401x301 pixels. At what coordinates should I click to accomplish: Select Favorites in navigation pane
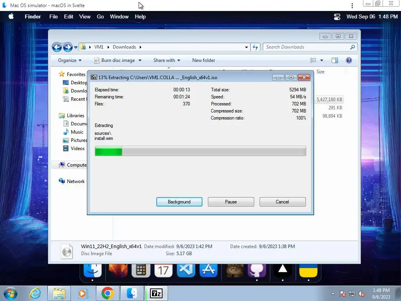(76, 74)
